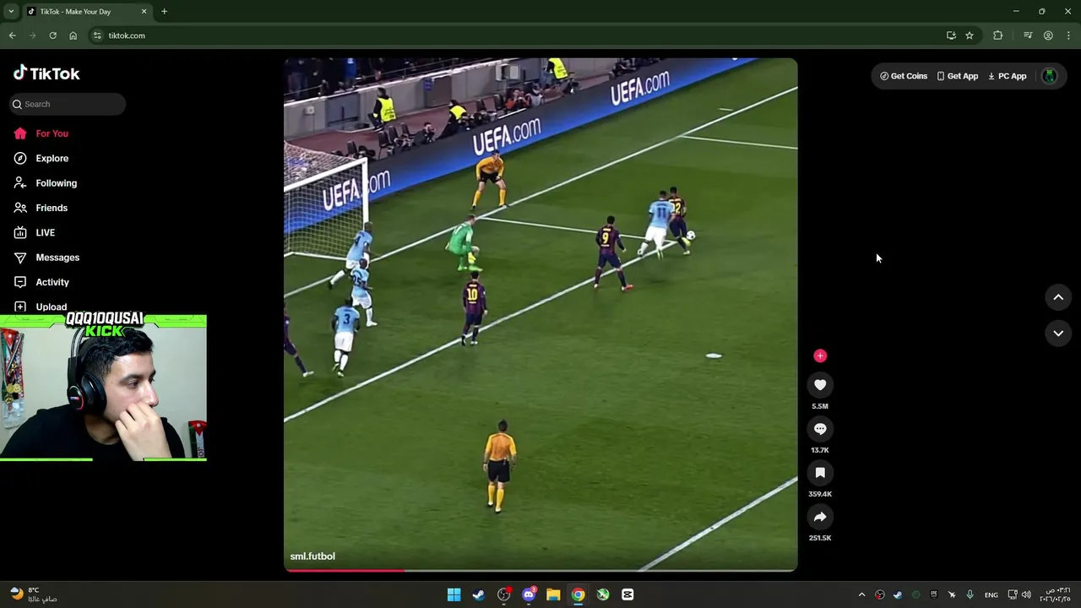Viewport: 1081px width, 608px height.
Task: Open Activity notifications
Action: [52, 282]
